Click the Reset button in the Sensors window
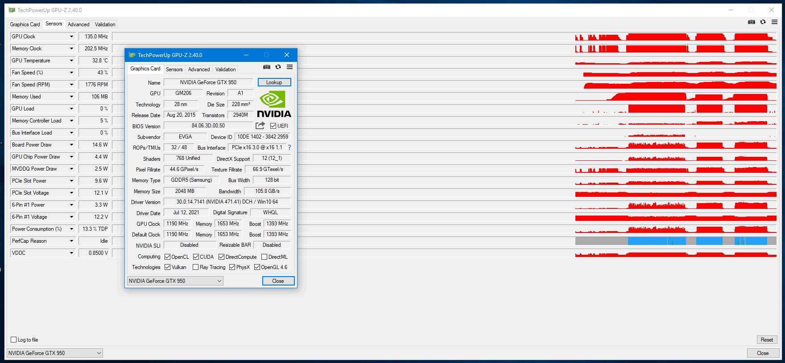785x363 pixels. (x=767, y=340)
